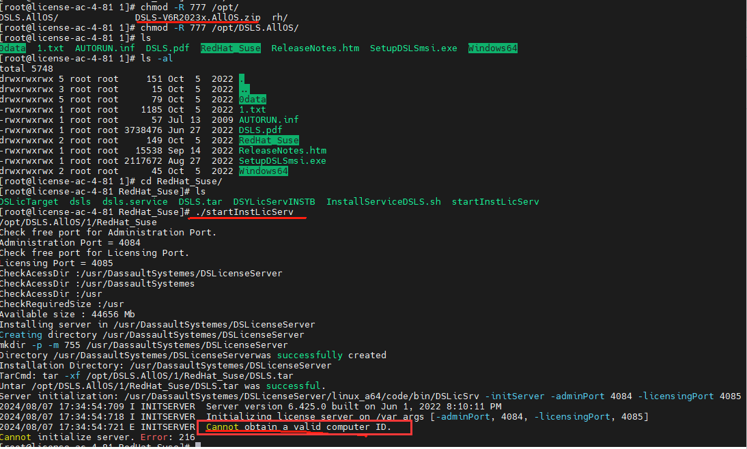Select 1.txt in the short ls output
The width and height of the screenshot is (747, 449).
pos(51,48)
